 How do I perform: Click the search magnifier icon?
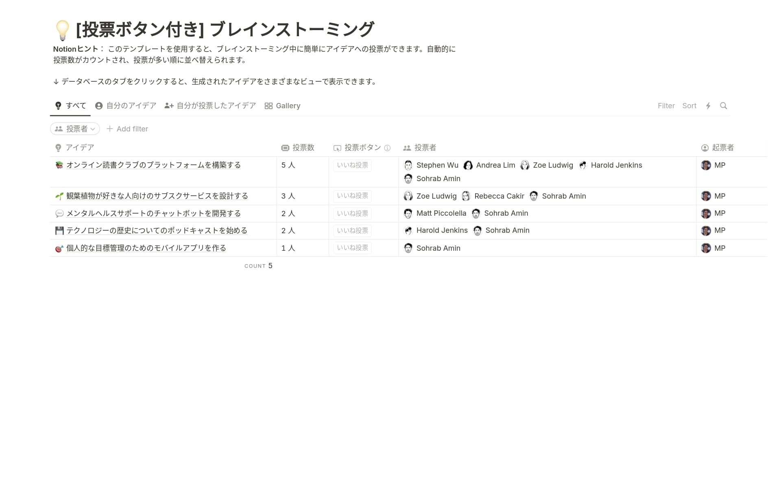tap(723, 106)
